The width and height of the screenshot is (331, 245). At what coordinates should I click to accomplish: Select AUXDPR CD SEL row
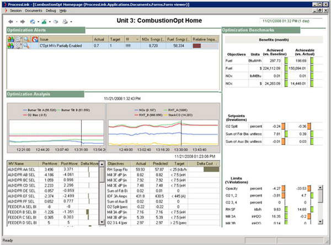coord(53,185)
